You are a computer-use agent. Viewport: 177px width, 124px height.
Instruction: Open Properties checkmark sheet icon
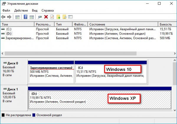[x=52, y=17]
